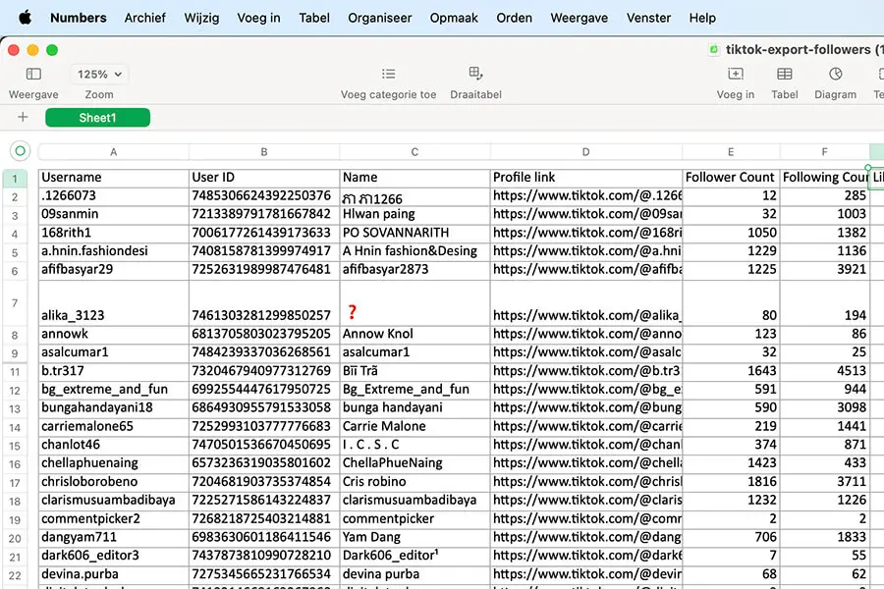Open the Archief menu
The width and height of the screenshot is (884, 589).
coord(145,18)
